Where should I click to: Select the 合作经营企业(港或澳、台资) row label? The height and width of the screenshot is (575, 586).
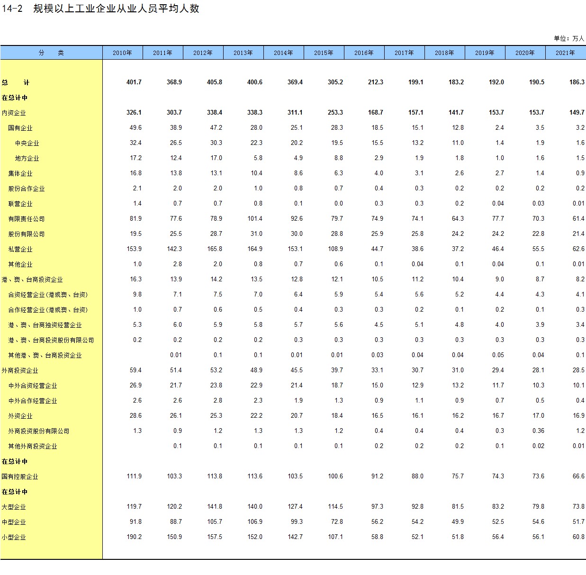pos(48,310)
